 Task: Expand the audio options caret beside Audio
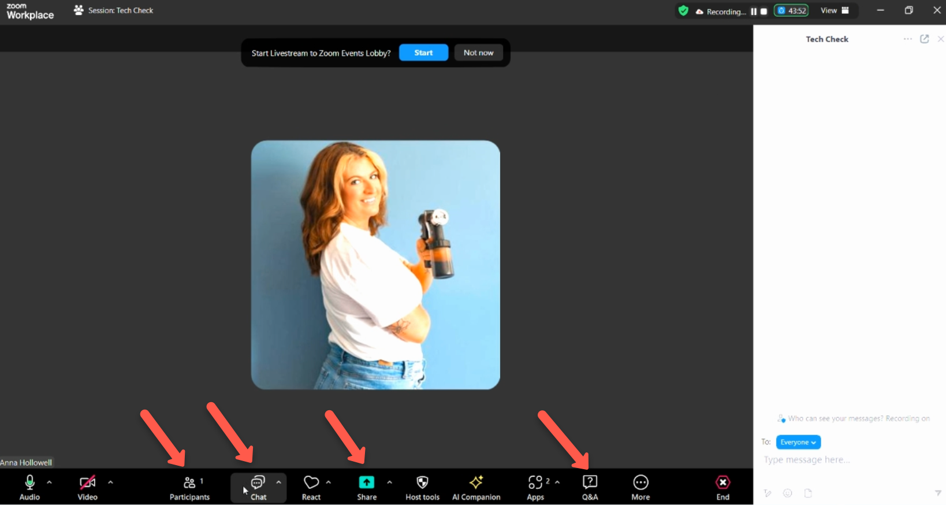tap(49, 482)
